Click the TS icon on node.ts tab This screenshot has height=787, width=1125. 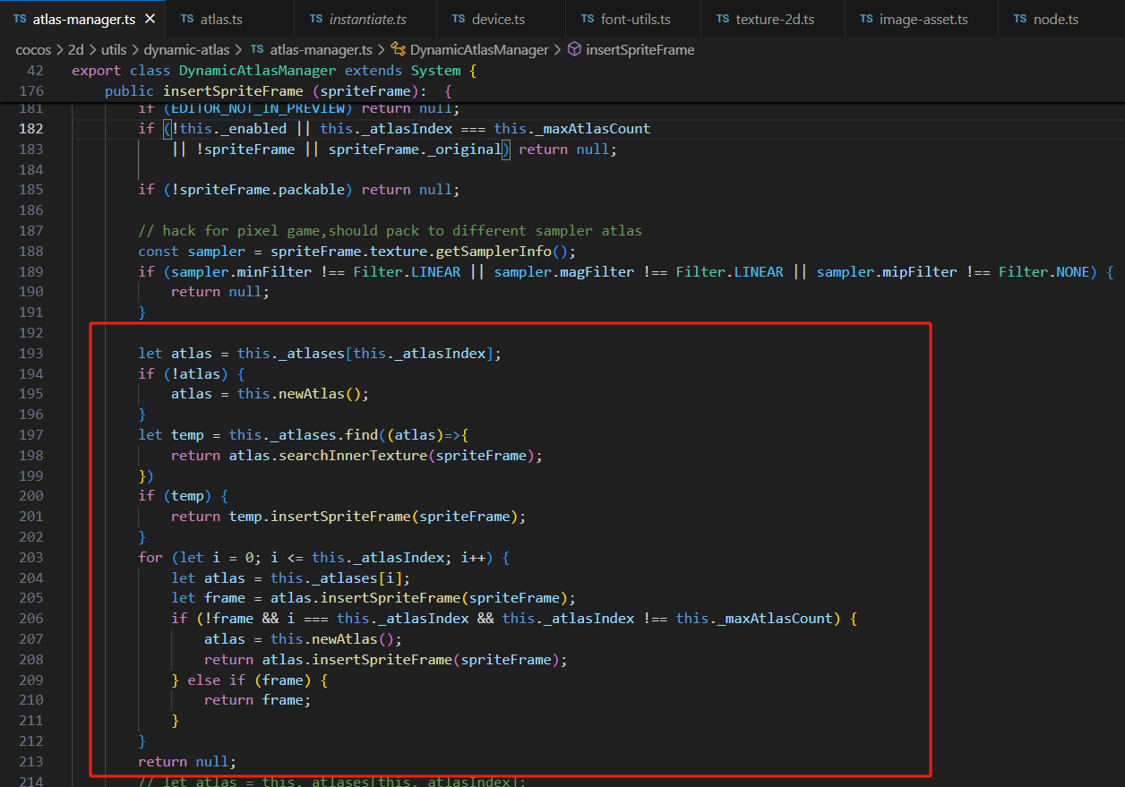coord(1020,19)
